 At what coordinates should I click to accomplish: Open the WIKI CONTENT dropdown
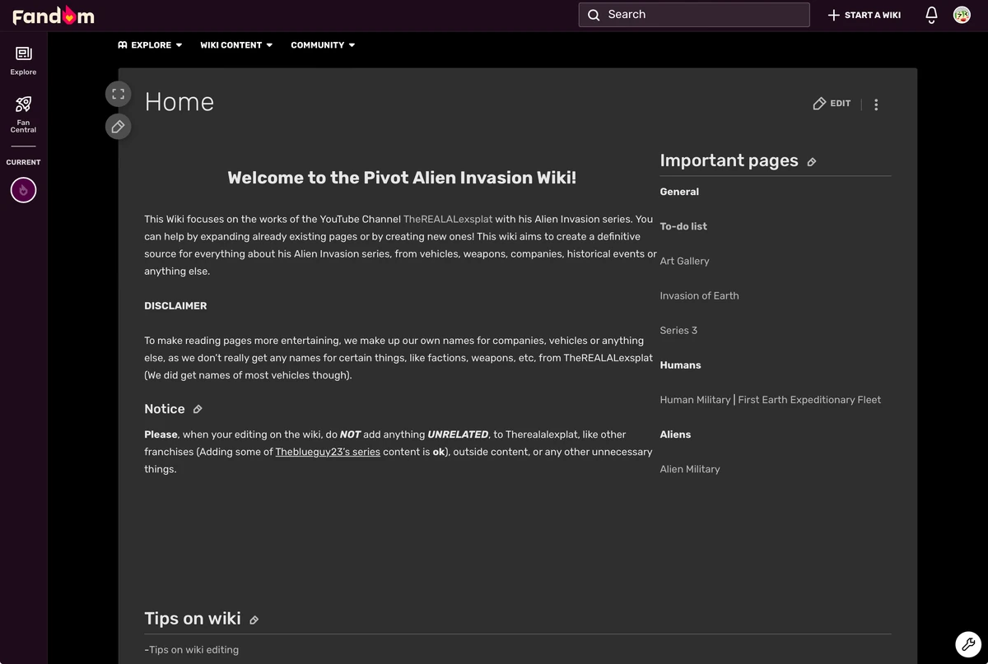pyautogui.click(x=235, y=45)
